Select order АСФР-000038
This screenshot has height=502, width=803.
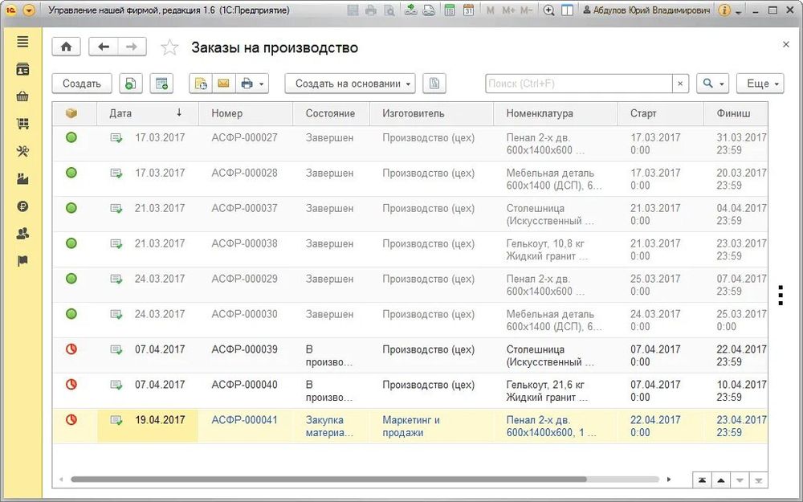click(x=410, y=250)
